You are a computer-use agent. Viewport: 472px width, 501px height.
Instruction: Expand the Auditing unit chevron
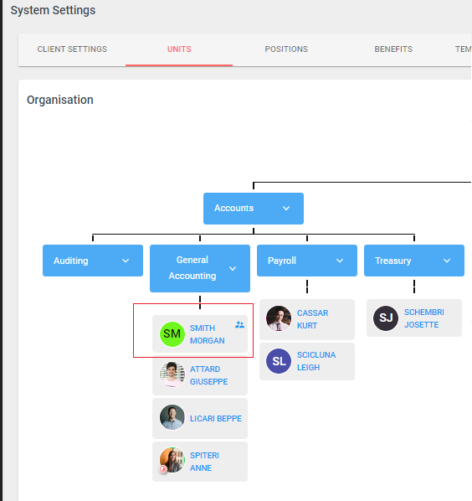point(126,261)
